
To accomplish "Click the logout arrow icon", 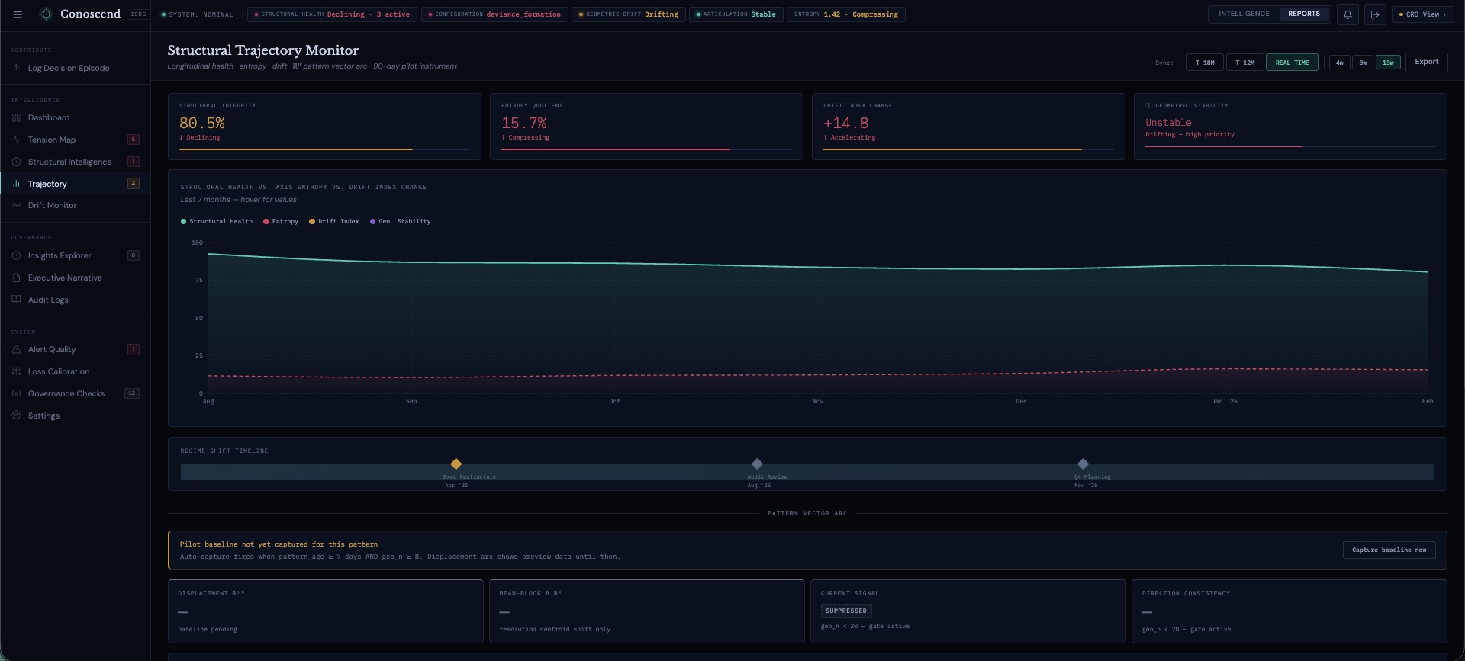I will 1375,14.
